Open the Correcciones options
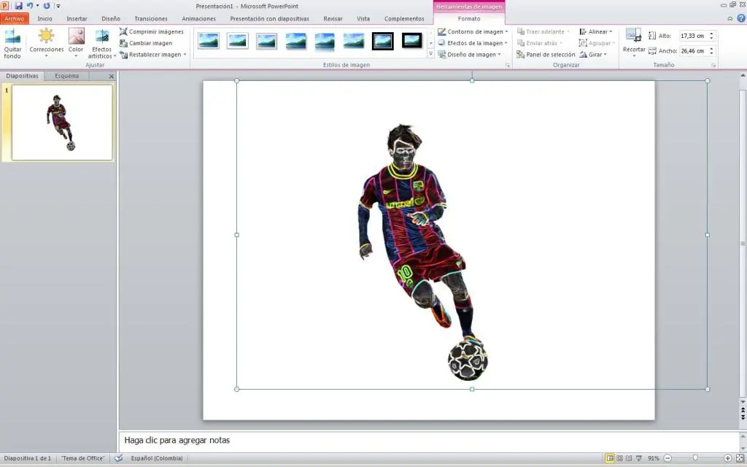747x467 pixels. tap(46, 43)
